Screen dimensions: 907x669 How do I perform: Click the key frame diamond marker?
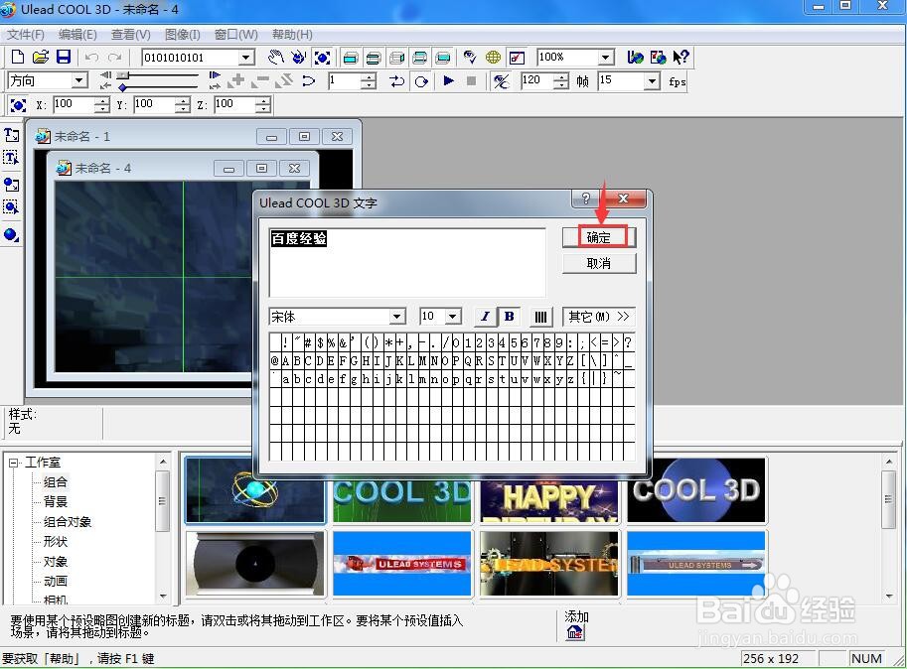pos(122,87)
